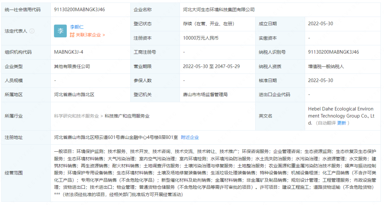The image size is (384, 205).
Task: Click the 营业期限 label
Action: click(x=143, y=66)
